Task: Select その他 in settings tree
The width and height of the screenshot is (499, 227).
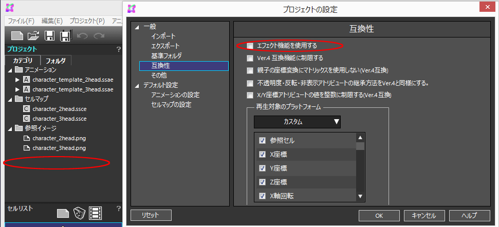Action: point(159,75)
